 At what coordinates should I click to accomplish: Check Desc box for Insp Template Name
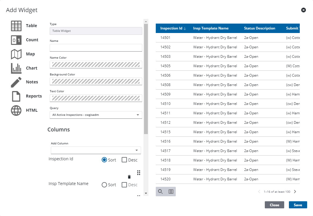(x=124, y=184)
